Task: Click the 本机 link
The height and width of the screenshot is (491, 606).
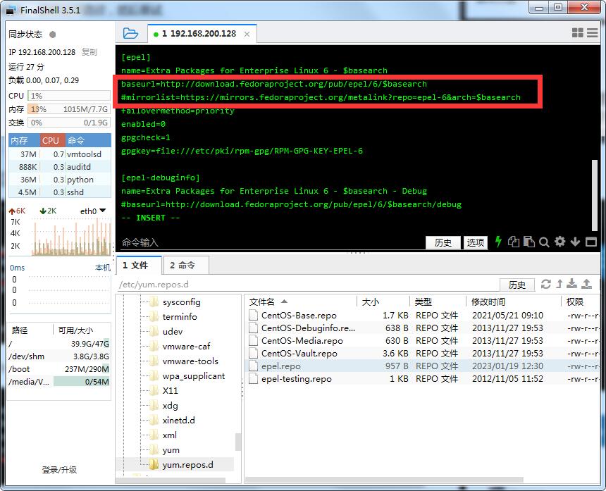Action: point(103,268)
